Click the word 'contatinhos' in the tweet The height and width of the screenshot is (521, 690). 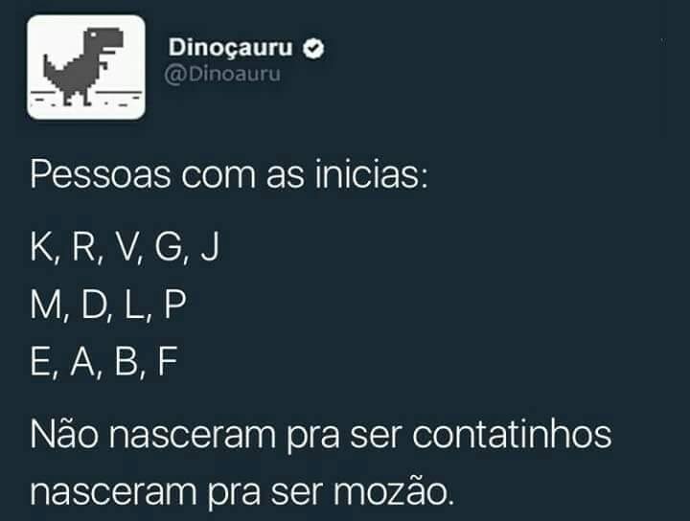(x=512, y=435)
